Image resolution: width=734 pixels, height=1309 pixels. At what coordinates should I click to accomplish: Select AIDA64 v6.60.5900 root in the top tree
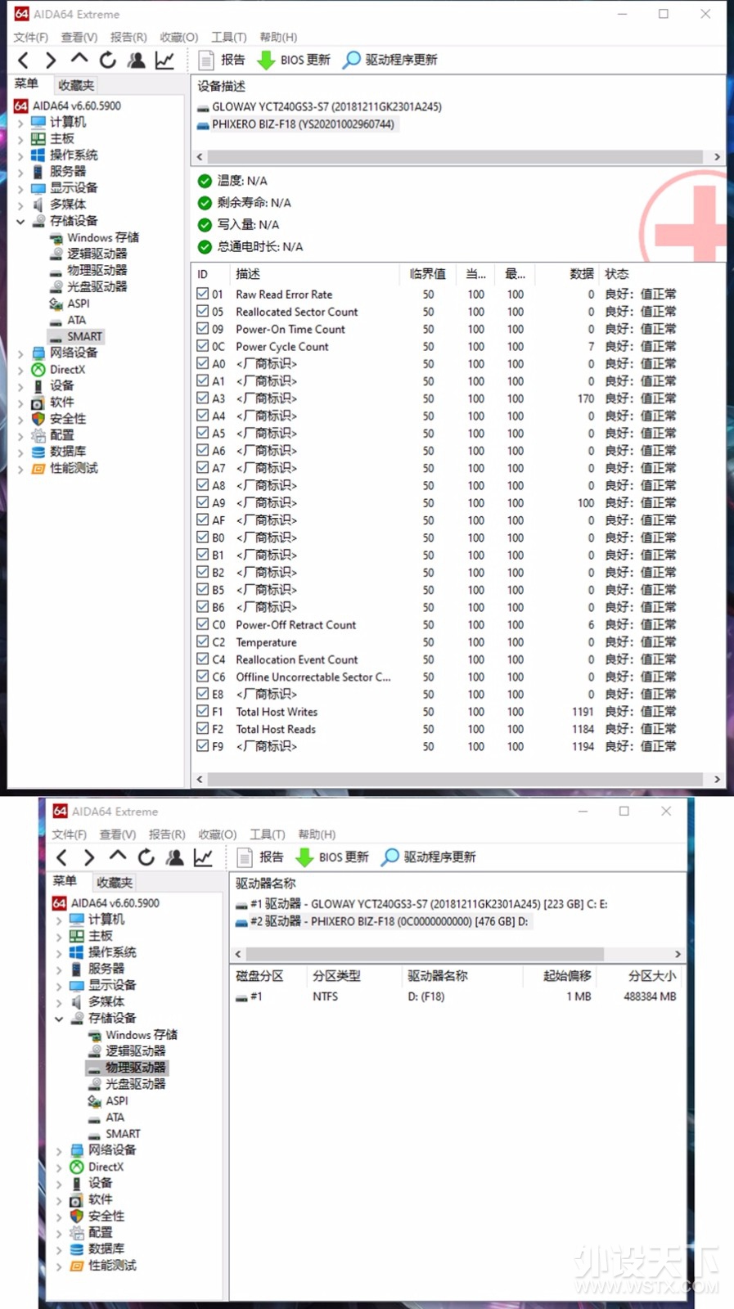coord(76,106)
